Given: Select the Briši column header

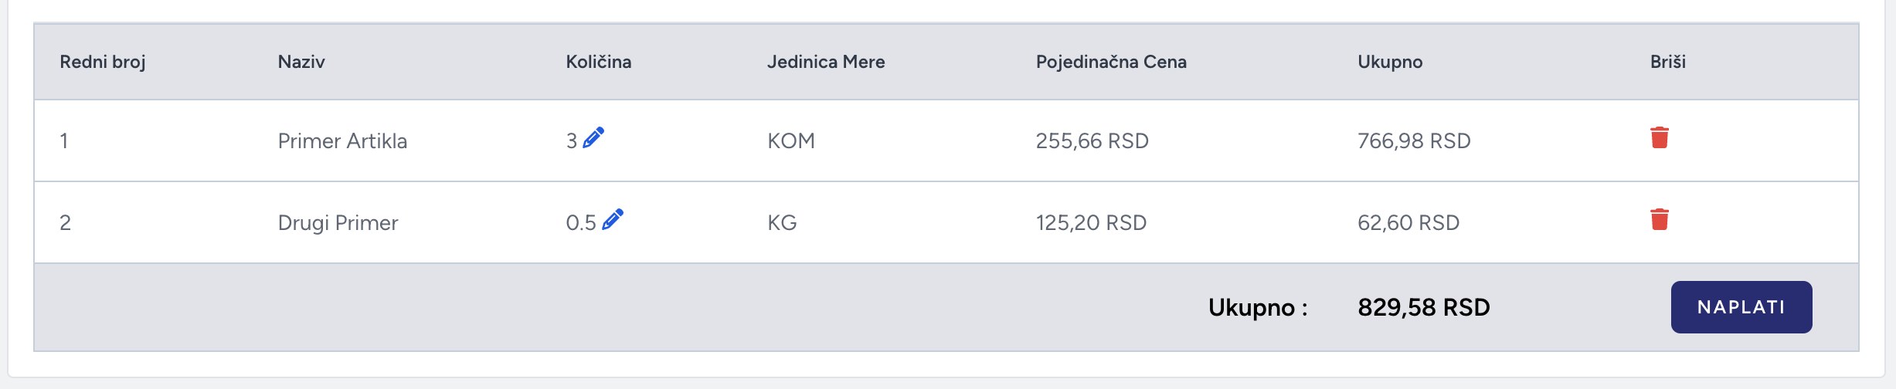Looking at the screenshot, I should point(1668,62).
